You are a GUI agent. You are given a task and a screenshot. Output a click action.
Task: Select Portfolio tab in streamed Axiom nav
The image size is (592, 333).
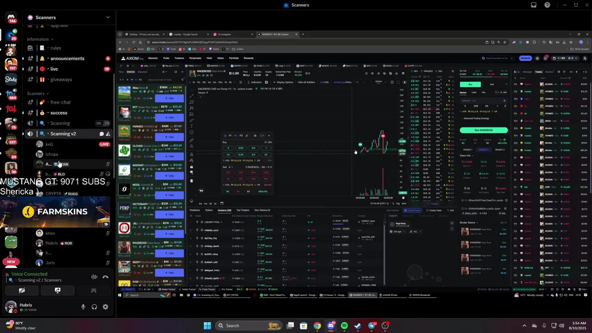click(234, 58)
